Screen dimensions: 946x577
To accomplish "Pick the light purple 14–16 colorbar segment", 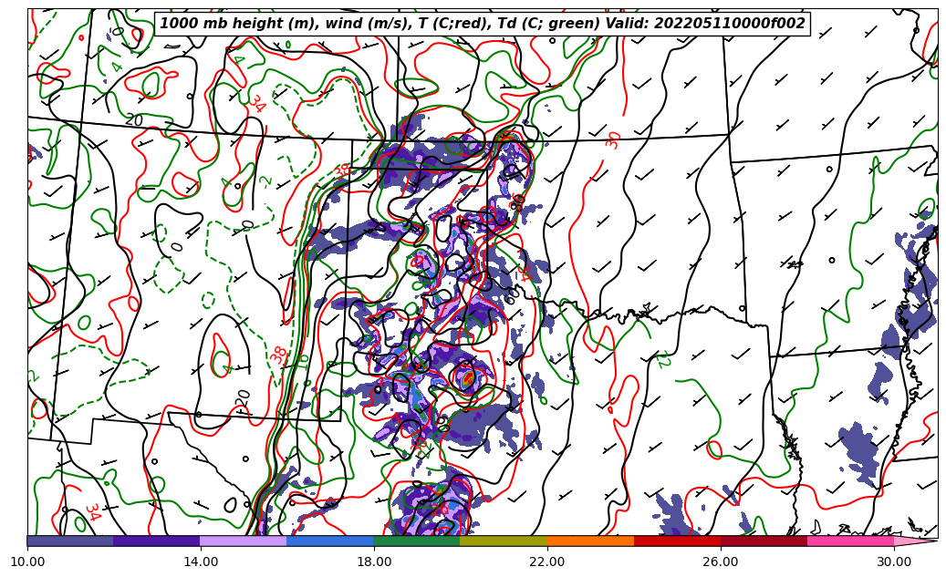I will (243, 541).
